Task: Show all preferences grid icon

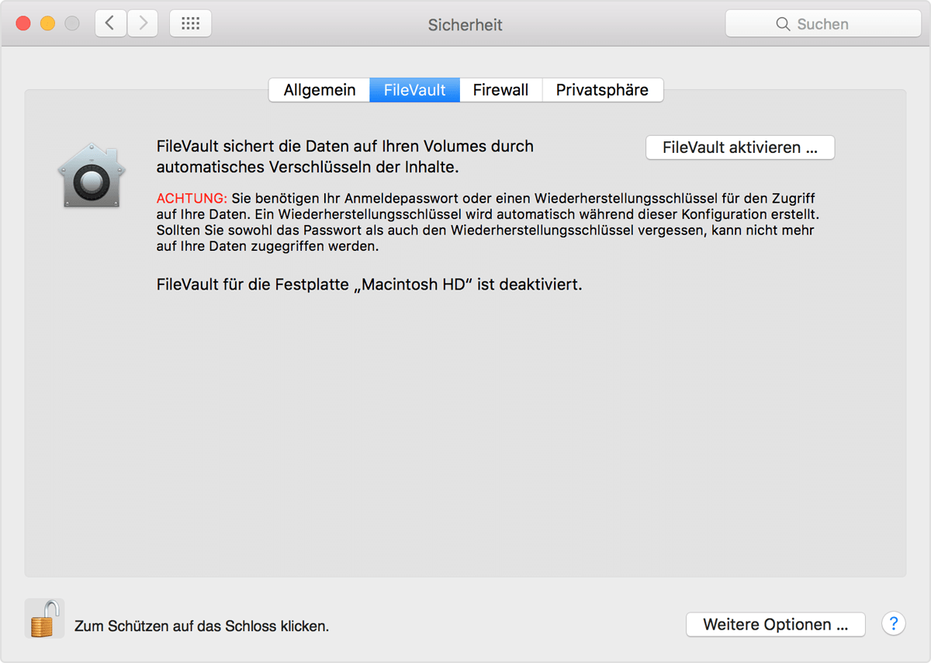Action: [x=190, y=23]
